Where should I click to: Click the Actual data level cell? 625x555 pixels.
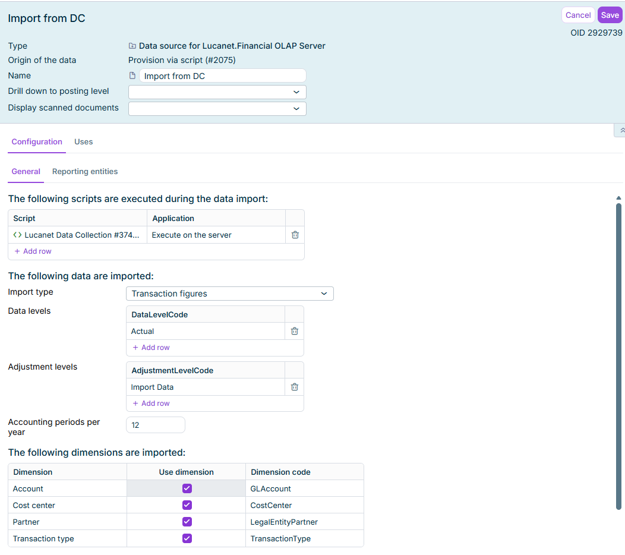point(206,331)
